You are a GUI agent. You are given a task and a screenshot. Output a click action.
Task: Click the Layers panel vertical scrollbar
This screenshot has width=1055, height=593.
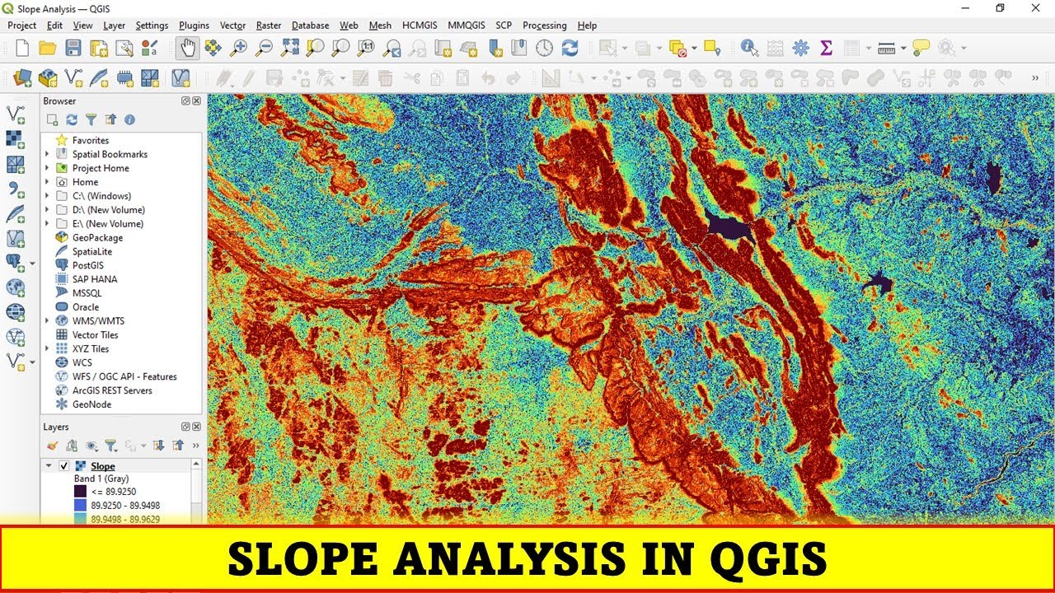point(197,493)
